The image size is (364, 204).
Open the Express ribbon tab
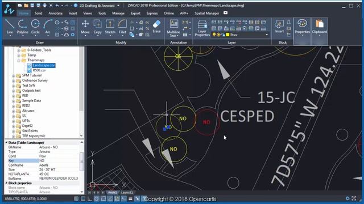pyautogui.click(x=152, y=13)
